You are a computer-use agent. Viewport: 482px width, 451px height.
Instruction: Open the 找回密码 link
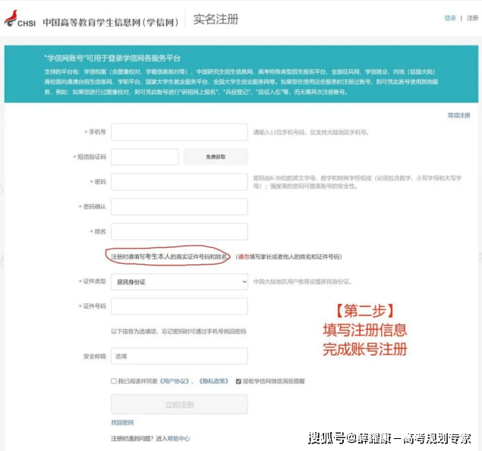click(x=122, y=422)
